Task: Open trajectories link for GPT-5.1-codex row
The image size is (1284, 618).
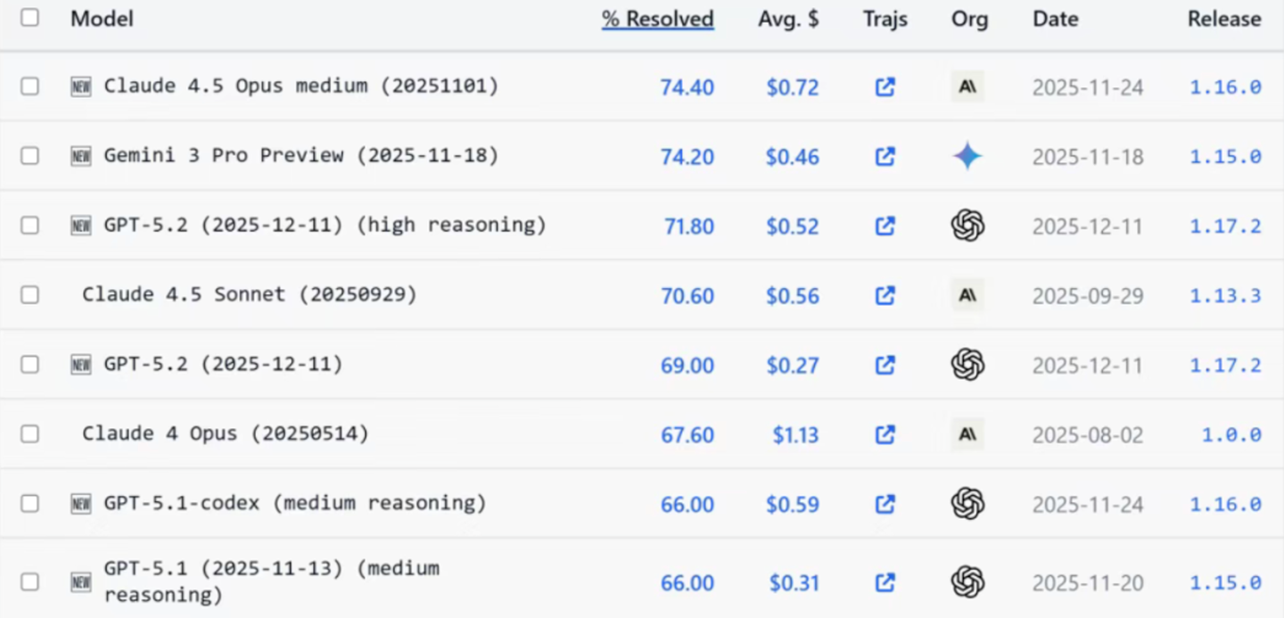Action: click(885, 505)
